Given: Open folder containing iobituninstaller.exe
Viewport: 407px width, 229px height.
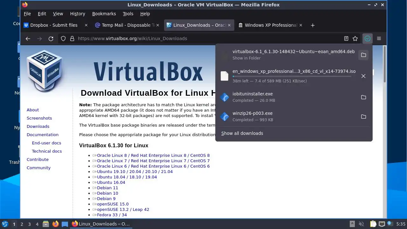Looking at the screenshot, I should [x=363, y=97].
